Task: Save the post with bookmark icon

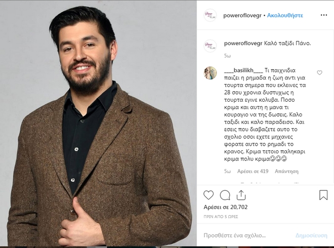Action: pyautogui.click(x=323, y=195)
